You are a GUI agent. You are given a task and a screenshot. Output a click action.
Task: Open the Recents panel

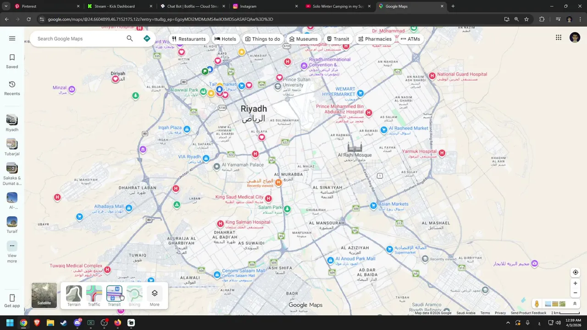[12, 88]
